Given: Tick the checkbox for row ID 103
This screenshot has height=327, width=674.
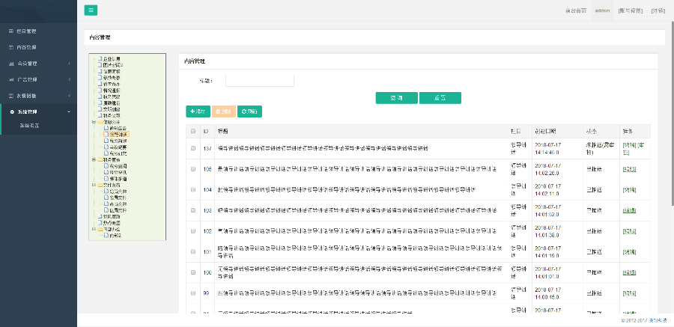Looking at the screenshot, I should coord(193,210).
